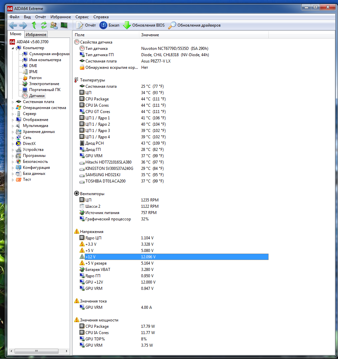
Task: Expand the Системная плата tree node
Action: pyautogui.click(x=13, y=102)
